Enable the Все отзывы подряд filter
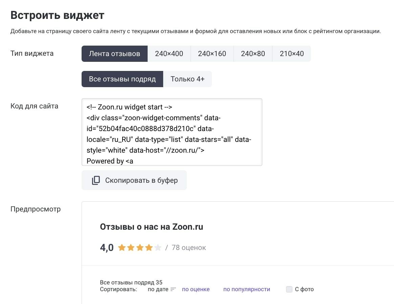 coord(122,79)
